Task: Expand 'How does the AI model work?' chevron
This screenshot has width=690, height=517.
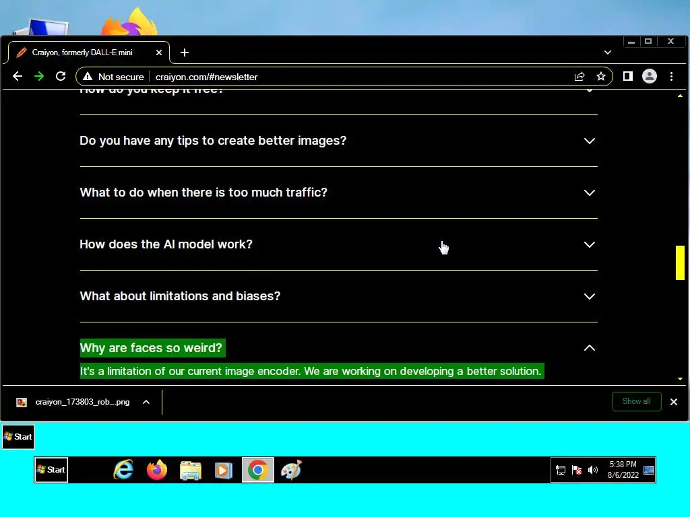Action: point(589,245)
